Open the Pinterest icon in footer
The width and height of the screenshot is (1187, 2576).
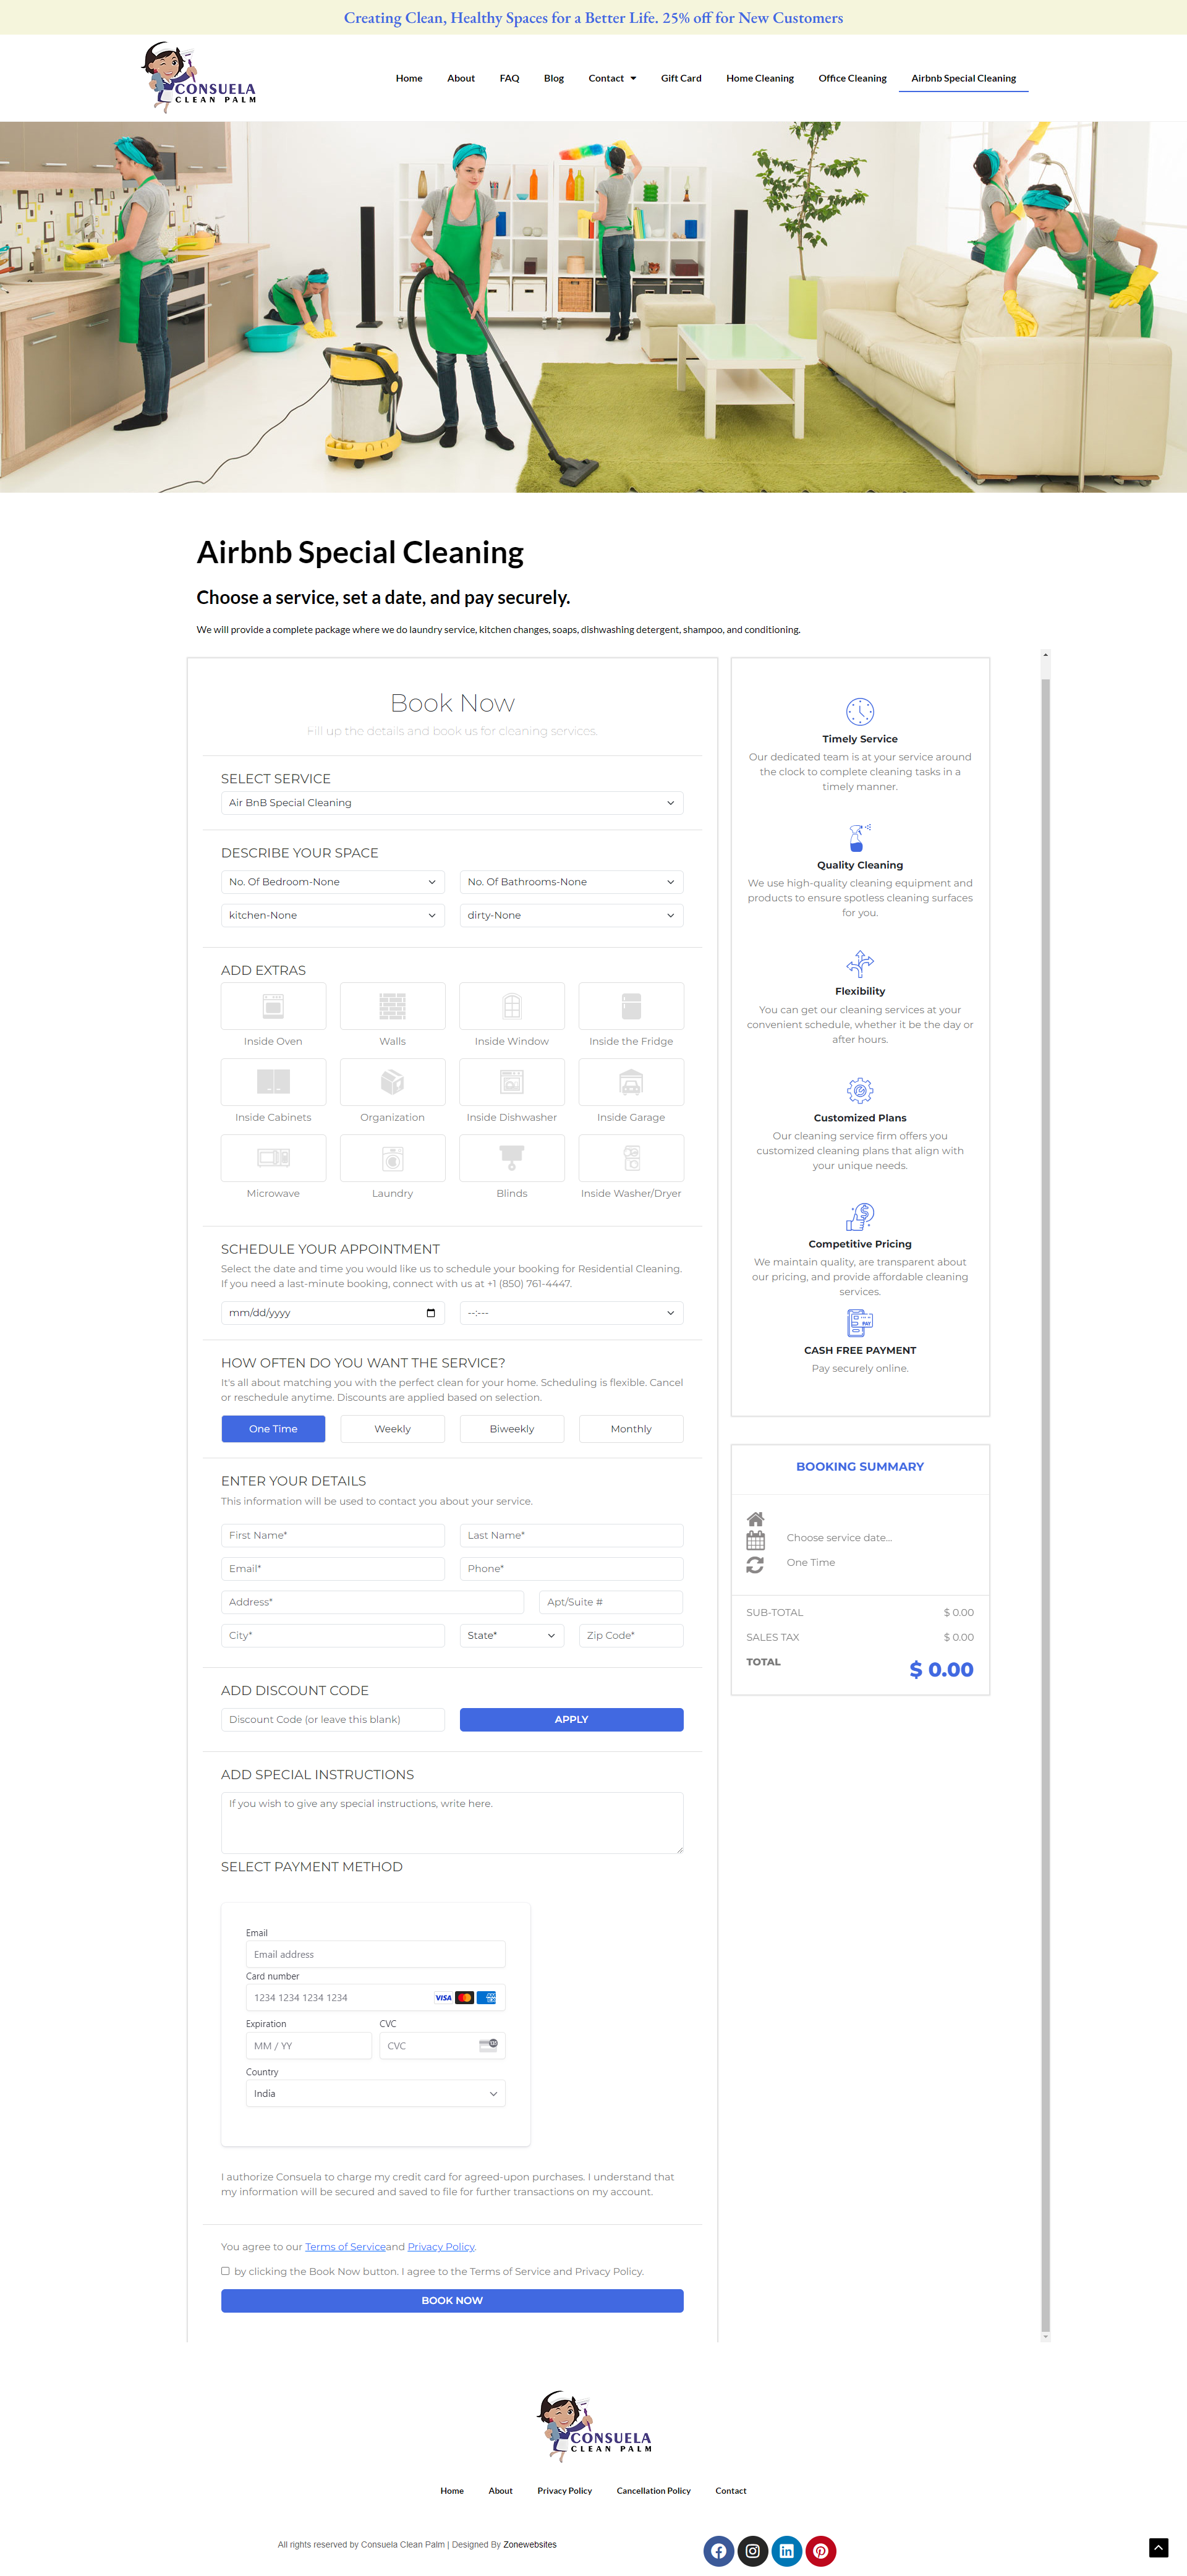(x=821, y=2550)
